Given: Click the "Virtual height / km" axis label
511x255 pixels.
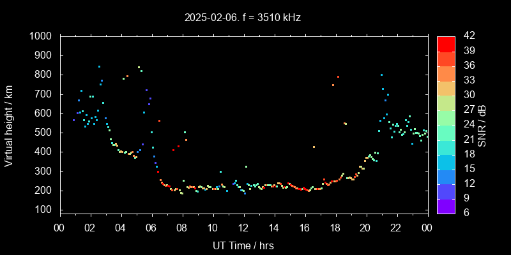Looking at the screenshot, I should click(x=9, y=125).
